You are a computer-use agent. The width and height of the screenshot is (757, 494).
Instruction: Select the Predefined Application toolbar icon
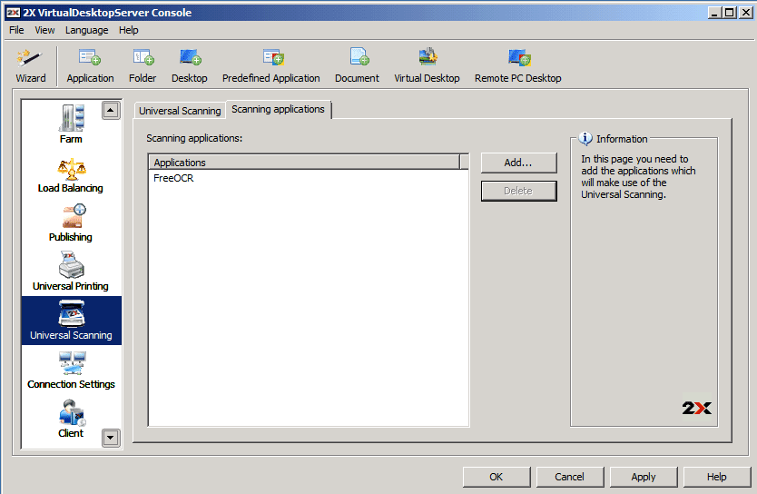click(x=270, y=66)
